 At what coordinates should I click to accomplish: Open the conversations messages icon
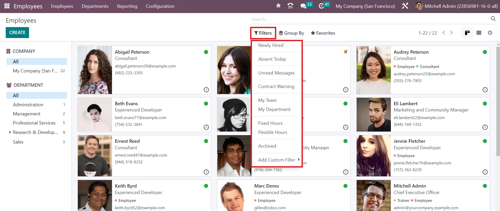click(303, 6)
